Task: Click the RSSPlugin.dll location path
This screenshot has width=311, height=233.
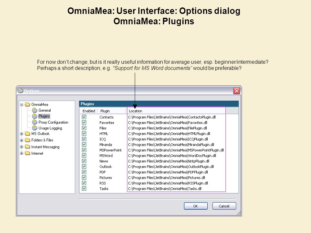Action: click(168, 183)
